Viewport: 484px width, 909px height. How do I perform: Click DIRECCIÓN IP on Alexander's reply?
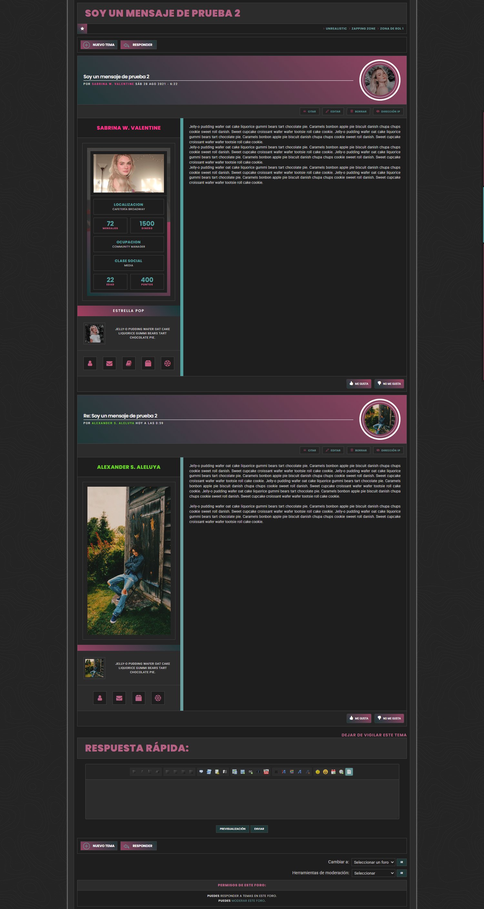(388, 450)
